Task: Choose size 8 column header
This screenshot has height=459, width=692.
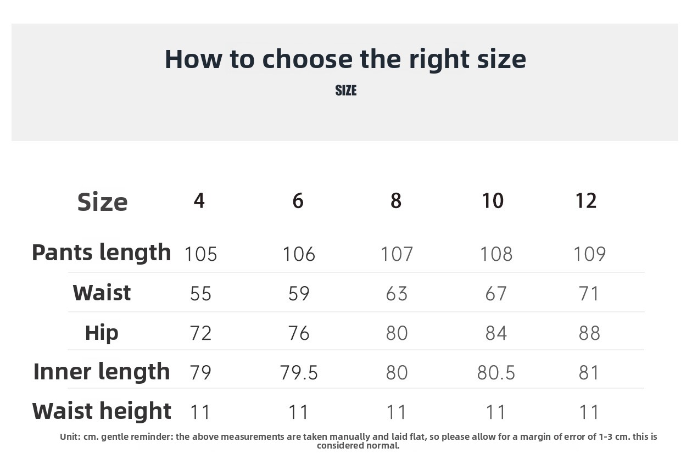Action: [396, 200]
